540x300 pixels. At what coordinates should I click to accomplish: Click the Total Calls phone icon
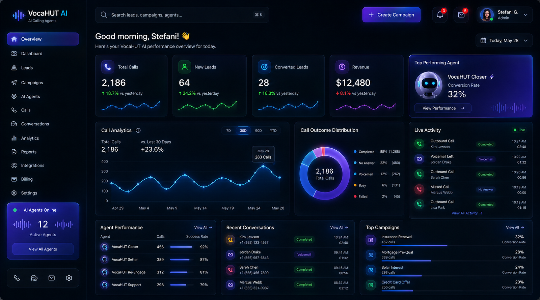coord(108,67)
